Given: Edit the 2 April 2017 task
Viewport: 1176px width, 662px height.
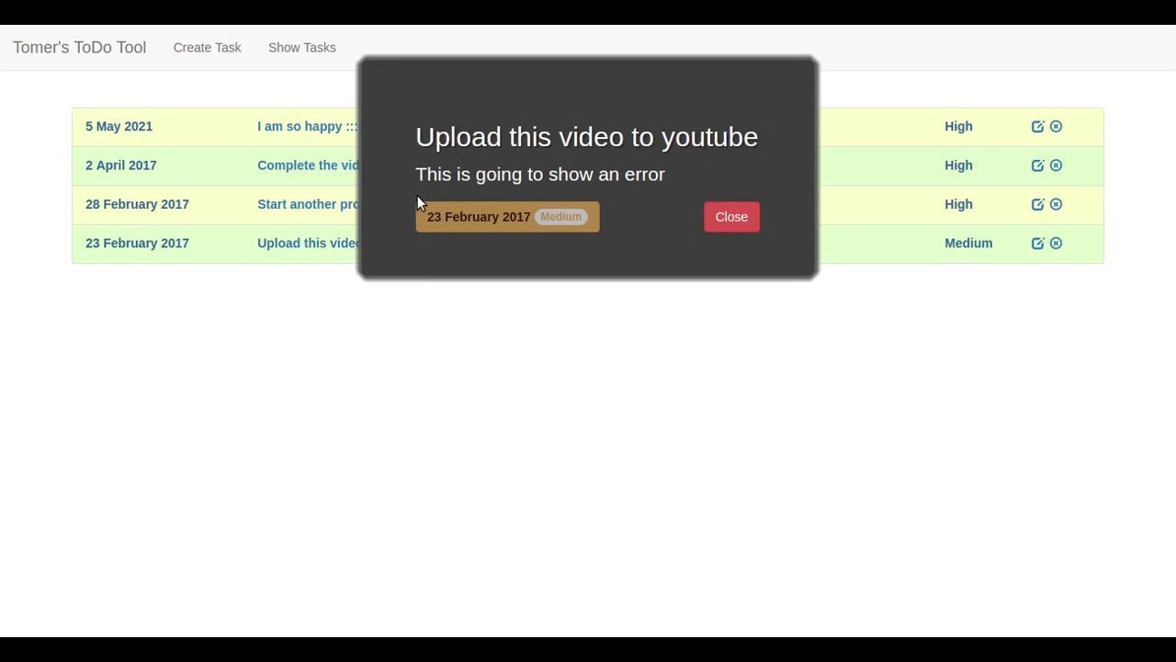Looking at the screenshot, I should pos(1037,165).
